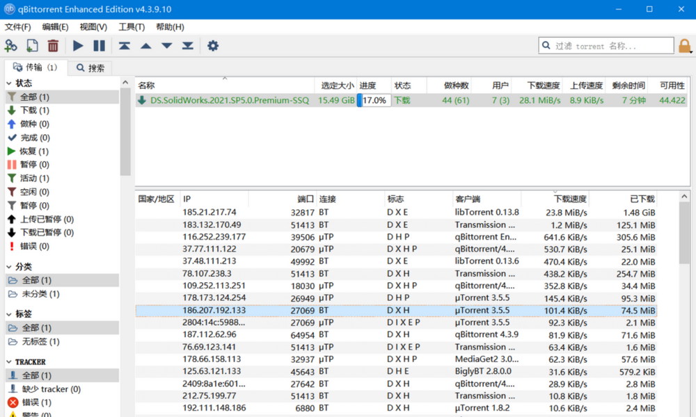Focus the 过滤 torrent 名称 filter field

coord(606,46)
